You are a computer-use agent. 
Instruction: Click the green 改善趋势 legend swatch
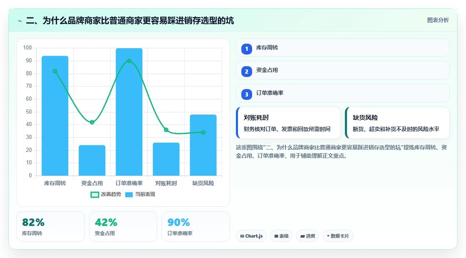click(94, 195)
